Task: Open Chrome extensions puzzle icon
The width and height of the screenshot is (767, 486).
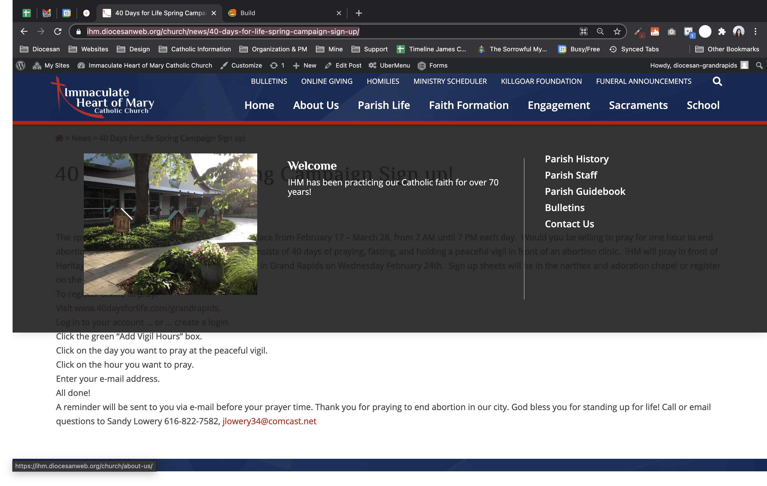Action: (722, 31)
